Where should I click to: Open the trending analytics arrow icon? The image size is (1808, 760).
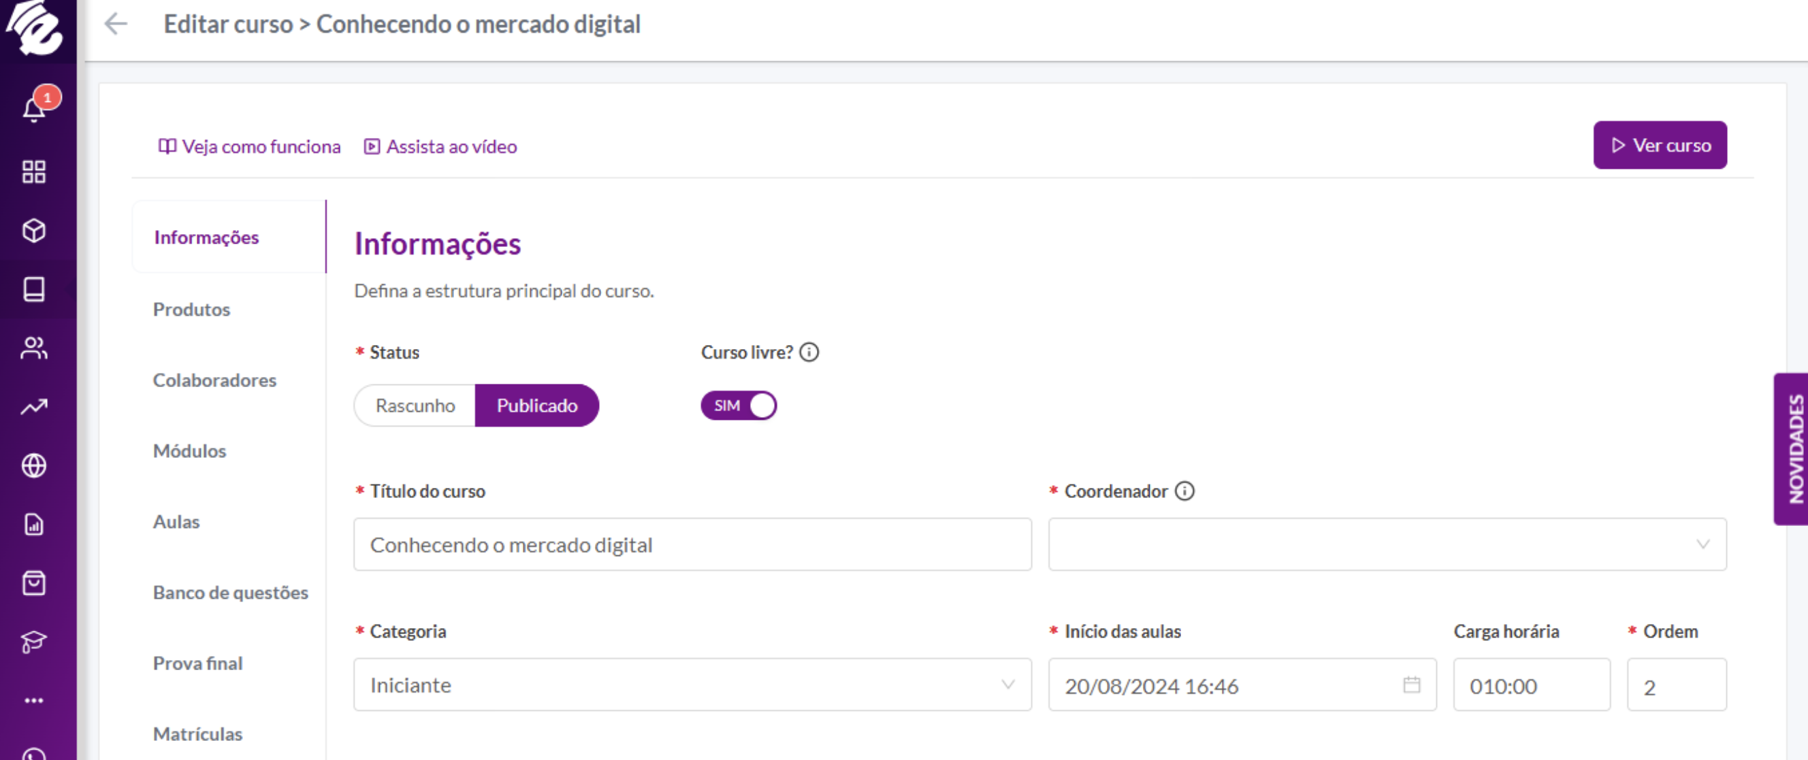[x=33, y=406]
